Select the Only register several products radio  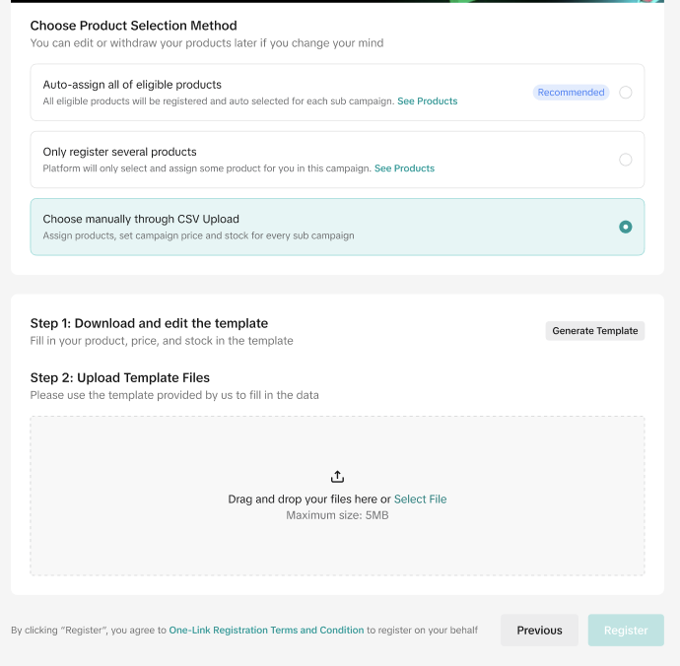click(x=626, y=160)
